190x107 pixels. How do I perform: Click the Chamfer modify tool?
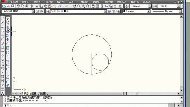[x=8, y=77]
